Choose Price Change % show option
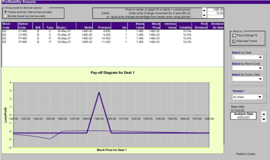Viewport: 270px width, 160px height. coord(234,35)
